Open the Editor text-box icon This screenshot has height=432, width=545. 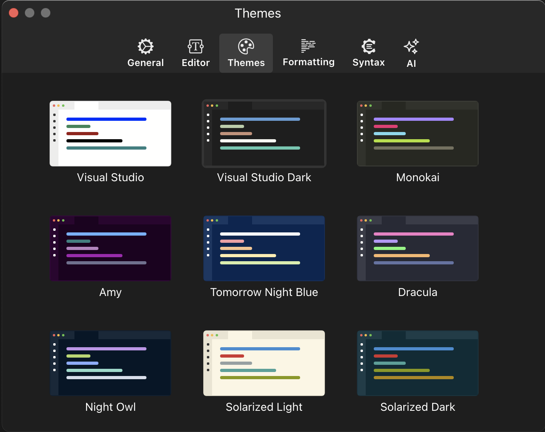pyautogui.click(x=196, y=46)
